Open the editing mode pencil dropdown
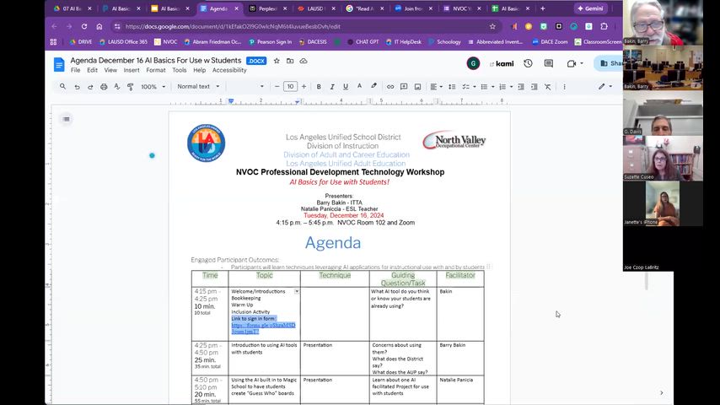The image size is (720, 405). click(604, 86)
